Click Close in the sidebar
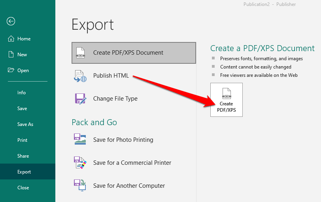This screenshot has width=321, height=202. coord(23,188)
